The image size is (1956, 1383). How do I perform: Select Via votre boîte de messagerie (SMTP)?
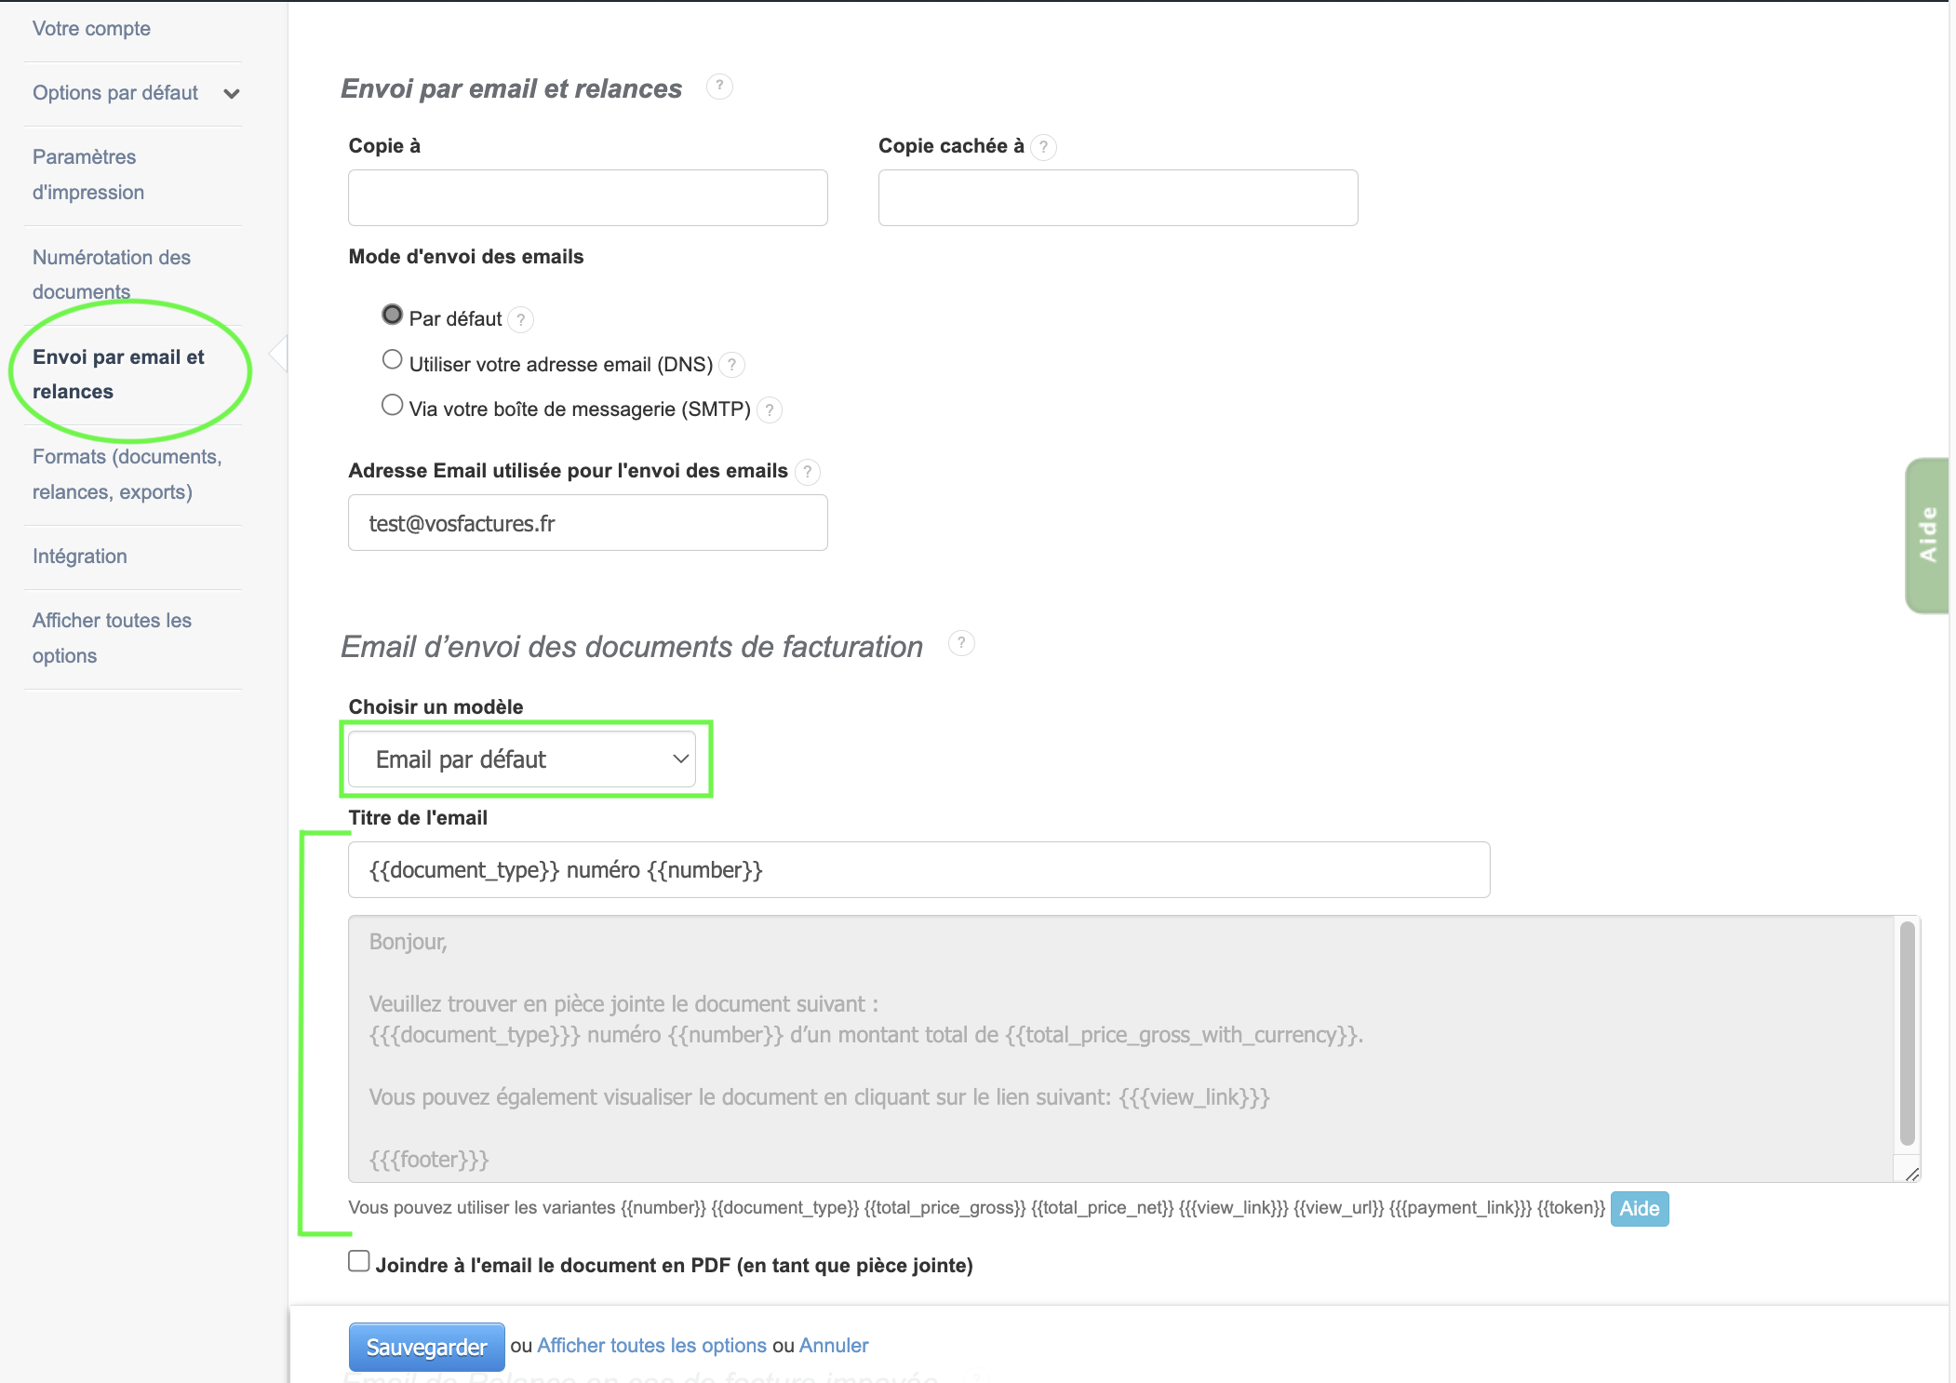click(x=392, y=404)
